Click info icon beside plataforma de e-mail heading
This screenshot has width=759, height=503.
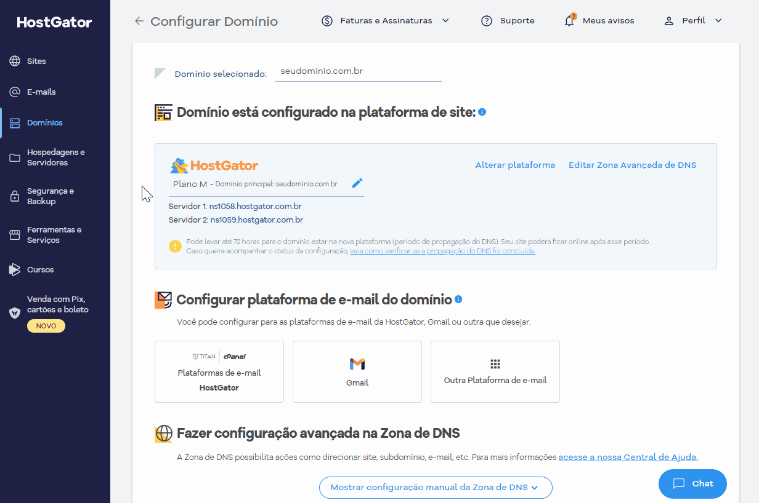pyautogui.click(x=458, y=299)
